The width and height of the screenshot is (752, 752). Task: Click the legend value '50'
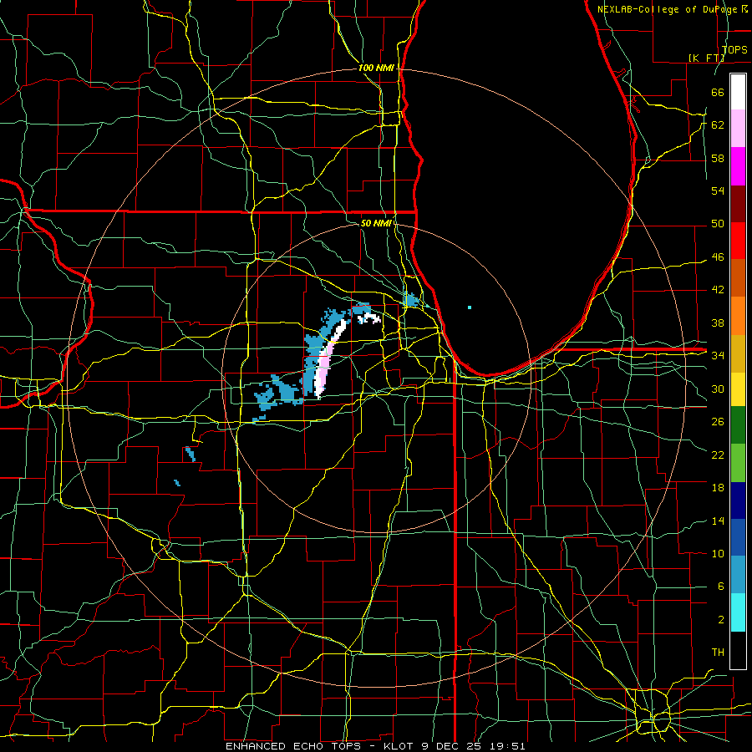[718, 224]
